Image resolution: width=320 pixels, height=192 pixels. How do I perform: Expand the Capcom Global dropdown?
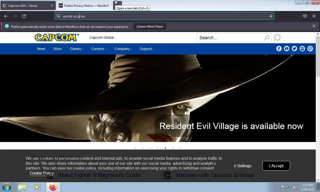click(103, 37)
